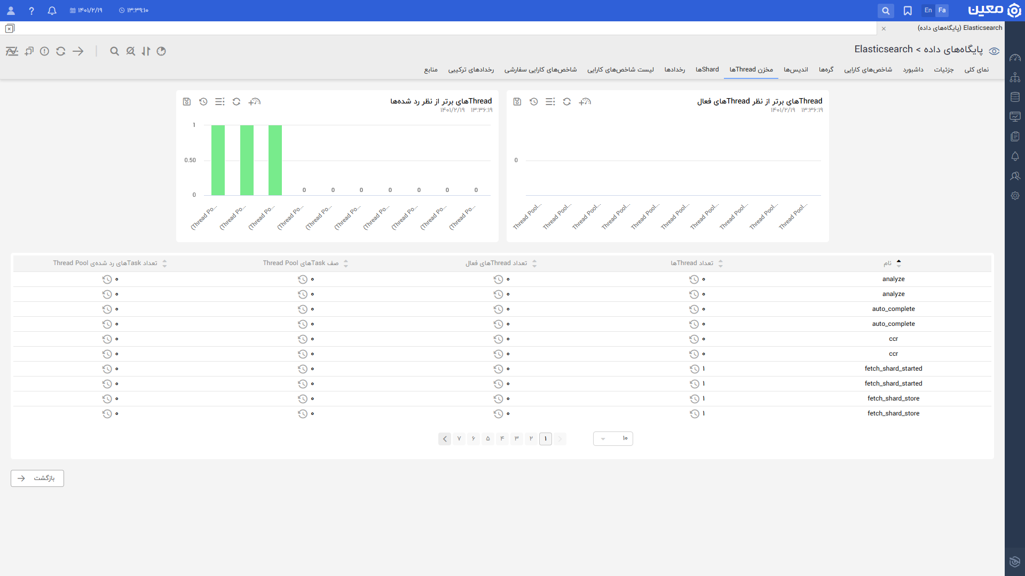Sort by 'صف Taskهای Thread Pool' column
The image size is (1025, 576).
305,263
